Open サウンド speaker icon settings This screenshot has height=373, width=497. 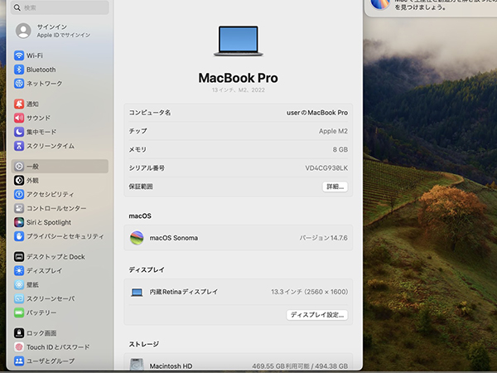pos(19,118)
